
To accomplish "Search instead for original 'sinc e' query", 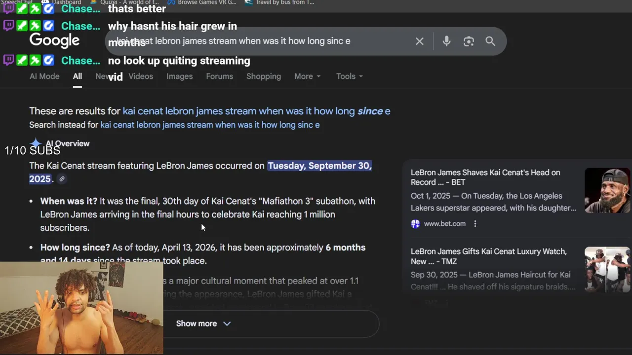I will (210, 125).
